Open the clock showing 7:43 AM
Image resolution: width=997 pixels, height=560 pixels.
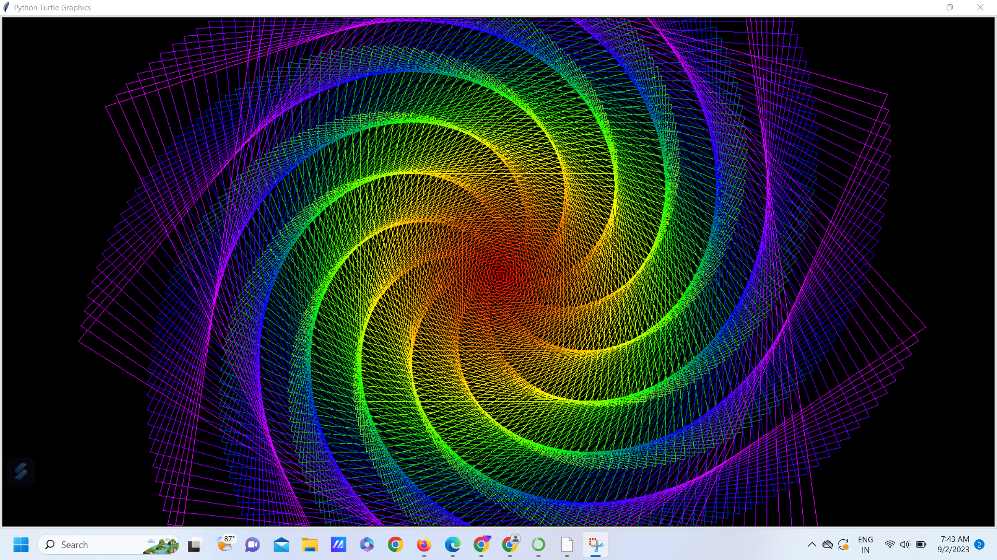[x=954, y=544]
